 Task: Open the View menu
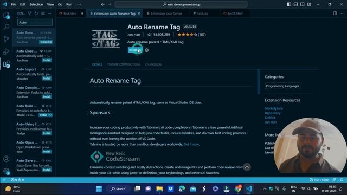point(50,4)
